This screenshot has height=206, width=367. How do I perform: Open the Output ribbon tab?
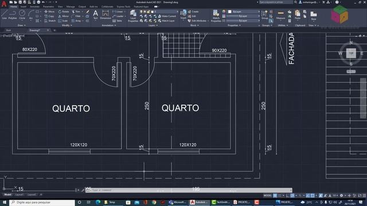(x=82, y=6)
